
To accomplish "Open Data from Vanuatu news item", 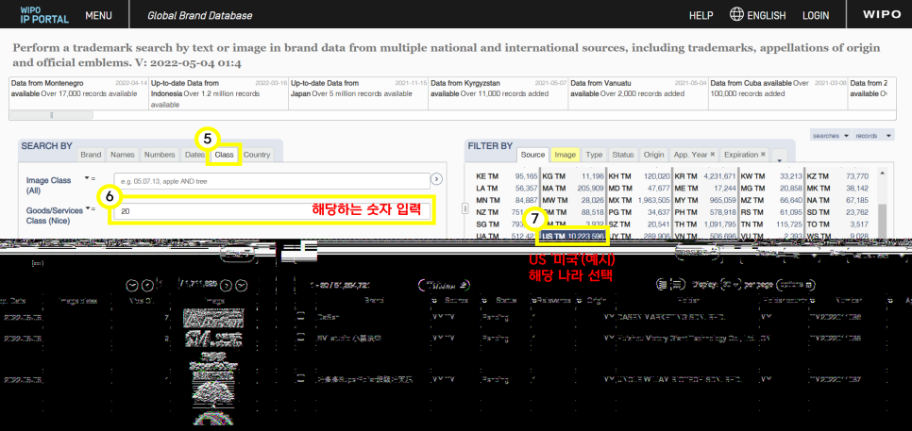I will (638, 93).
